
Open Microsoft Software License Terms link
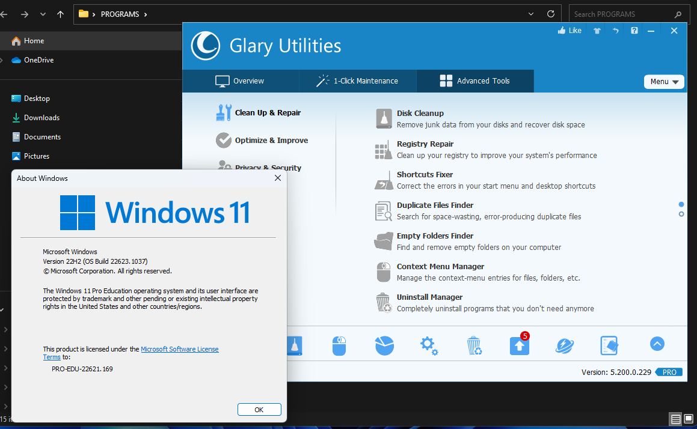(180, 349)
